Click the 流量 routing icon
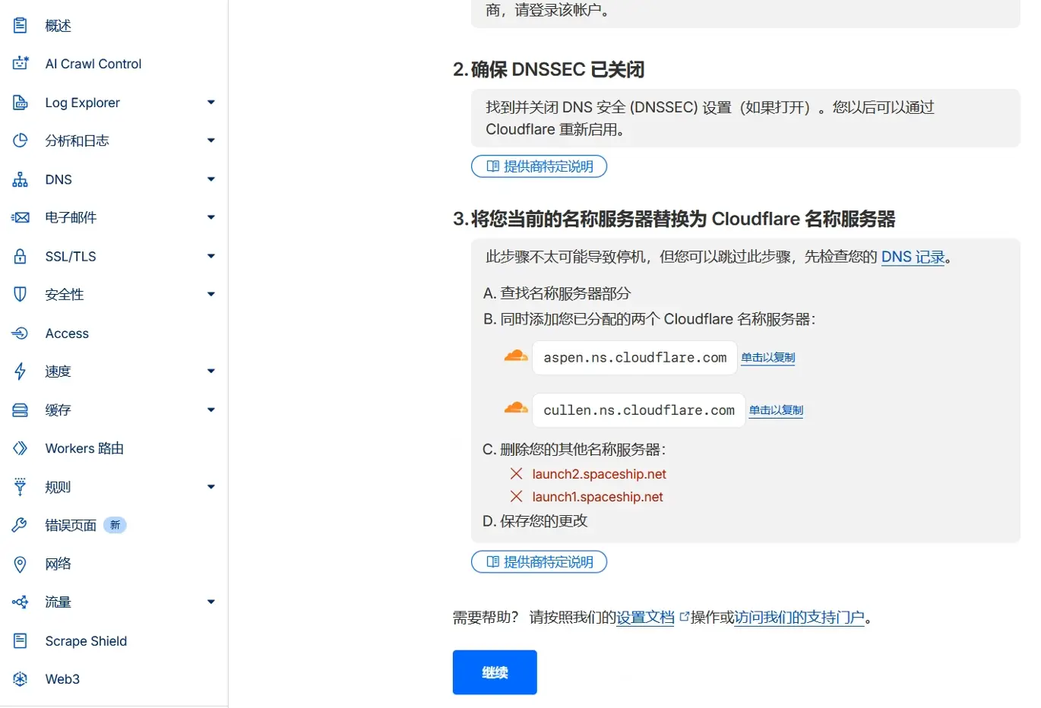Viewport: 1041px width, 708px height. (21, 602)
